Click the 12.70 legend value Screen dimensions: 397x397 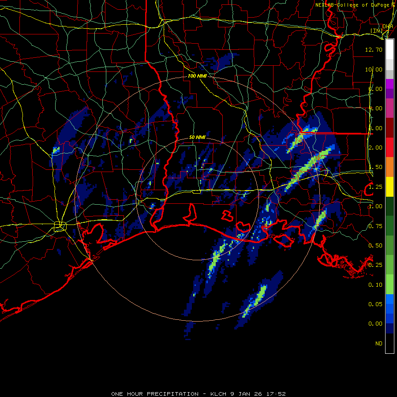click(x=374, y=49)
